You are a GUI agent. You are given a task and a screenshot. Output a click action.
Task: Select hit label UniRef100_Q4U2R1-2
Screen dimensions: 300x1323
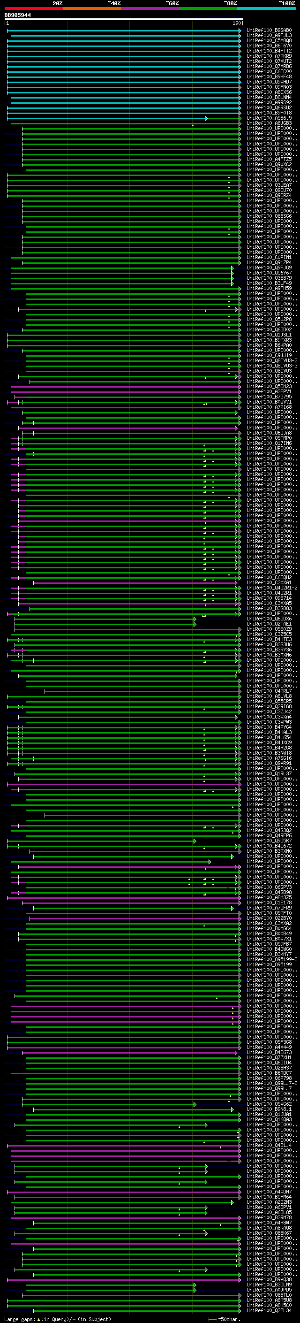click(272, 588)
